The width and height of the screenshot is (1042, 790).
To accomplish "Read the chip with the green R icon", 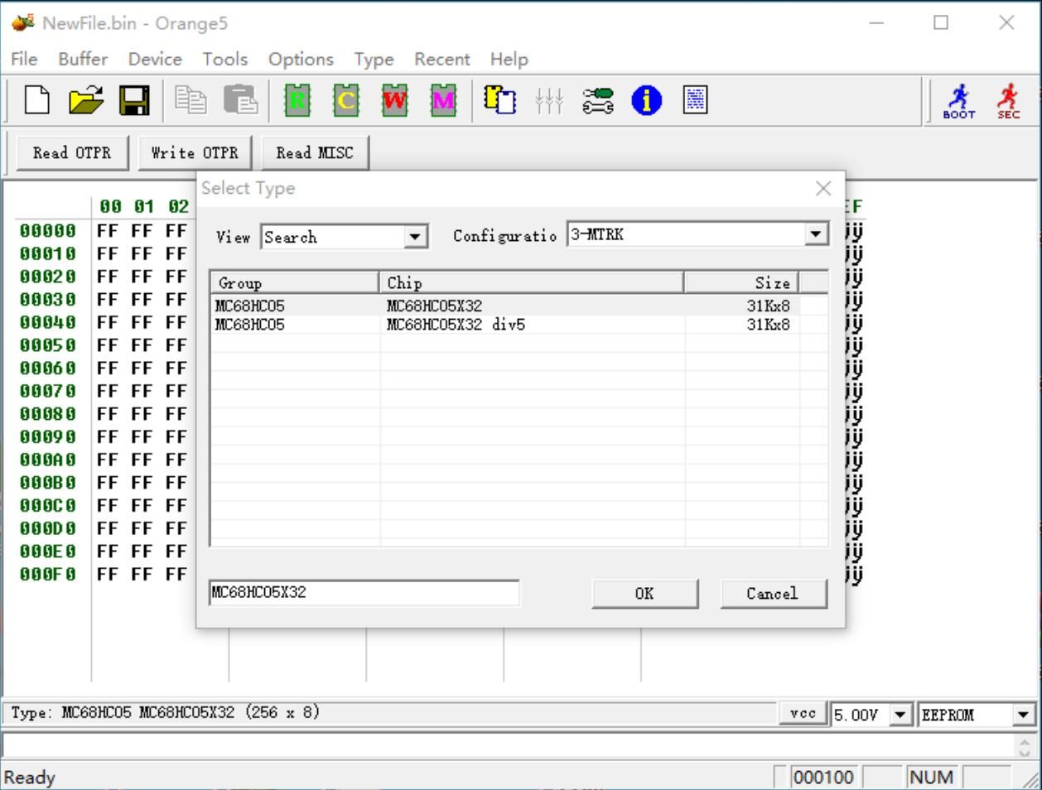I will [297, 101].
